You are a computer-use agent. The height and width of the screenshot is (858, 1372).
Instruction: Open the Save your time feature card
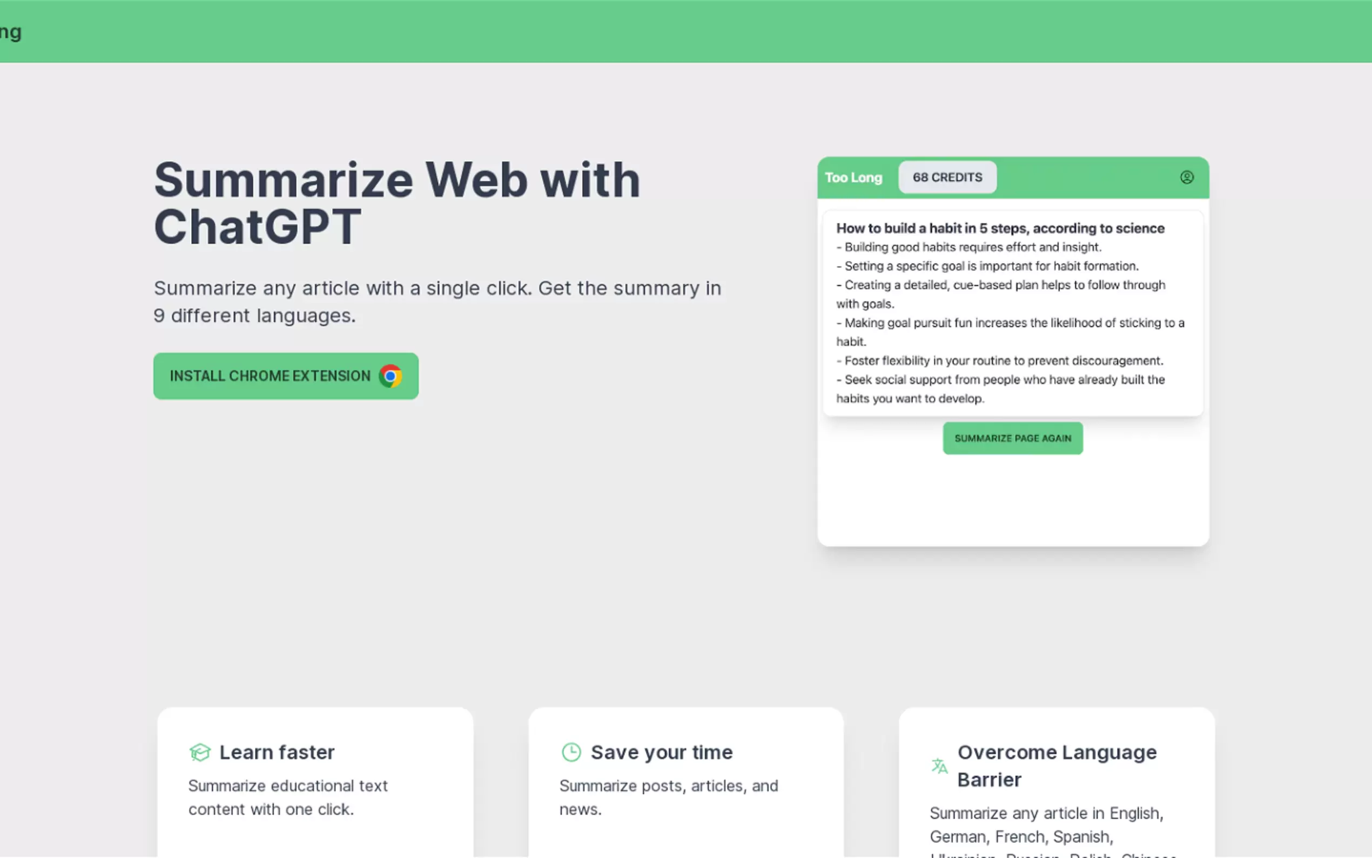[x=685, y=783]
